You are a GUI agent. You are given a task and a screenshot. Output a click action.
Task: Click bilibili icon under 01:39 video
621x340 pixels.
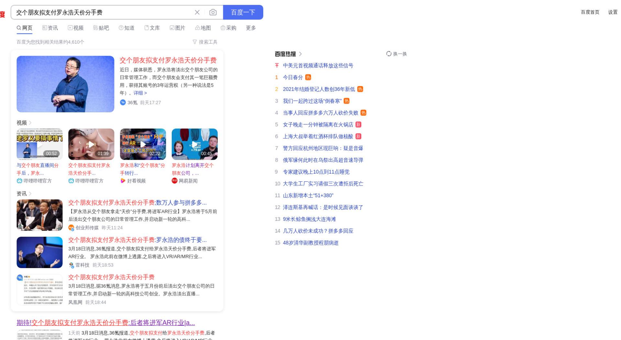pos(71,181)
